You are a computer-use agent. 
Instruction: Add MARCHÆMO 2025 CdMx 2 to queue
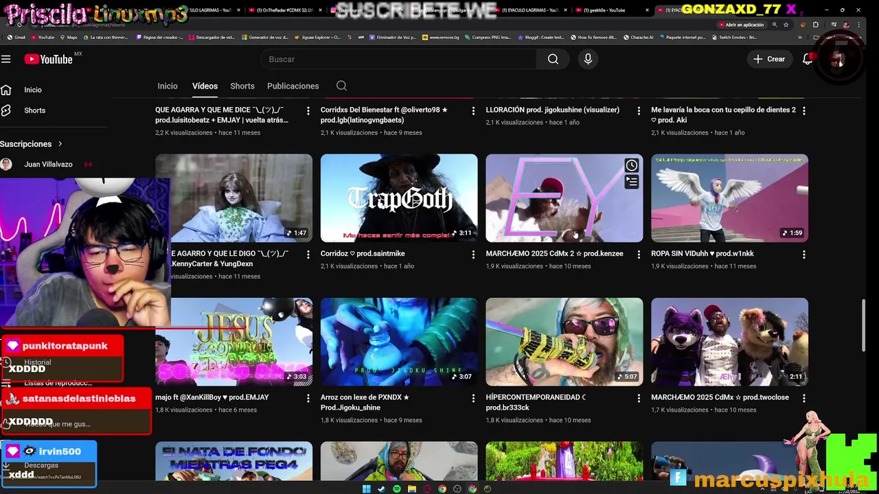tap(631, 182)
